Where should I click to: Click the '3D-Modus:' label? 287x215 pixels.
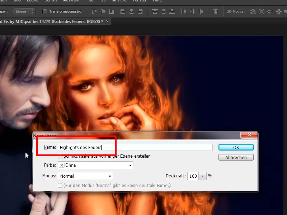coord(236,11)
